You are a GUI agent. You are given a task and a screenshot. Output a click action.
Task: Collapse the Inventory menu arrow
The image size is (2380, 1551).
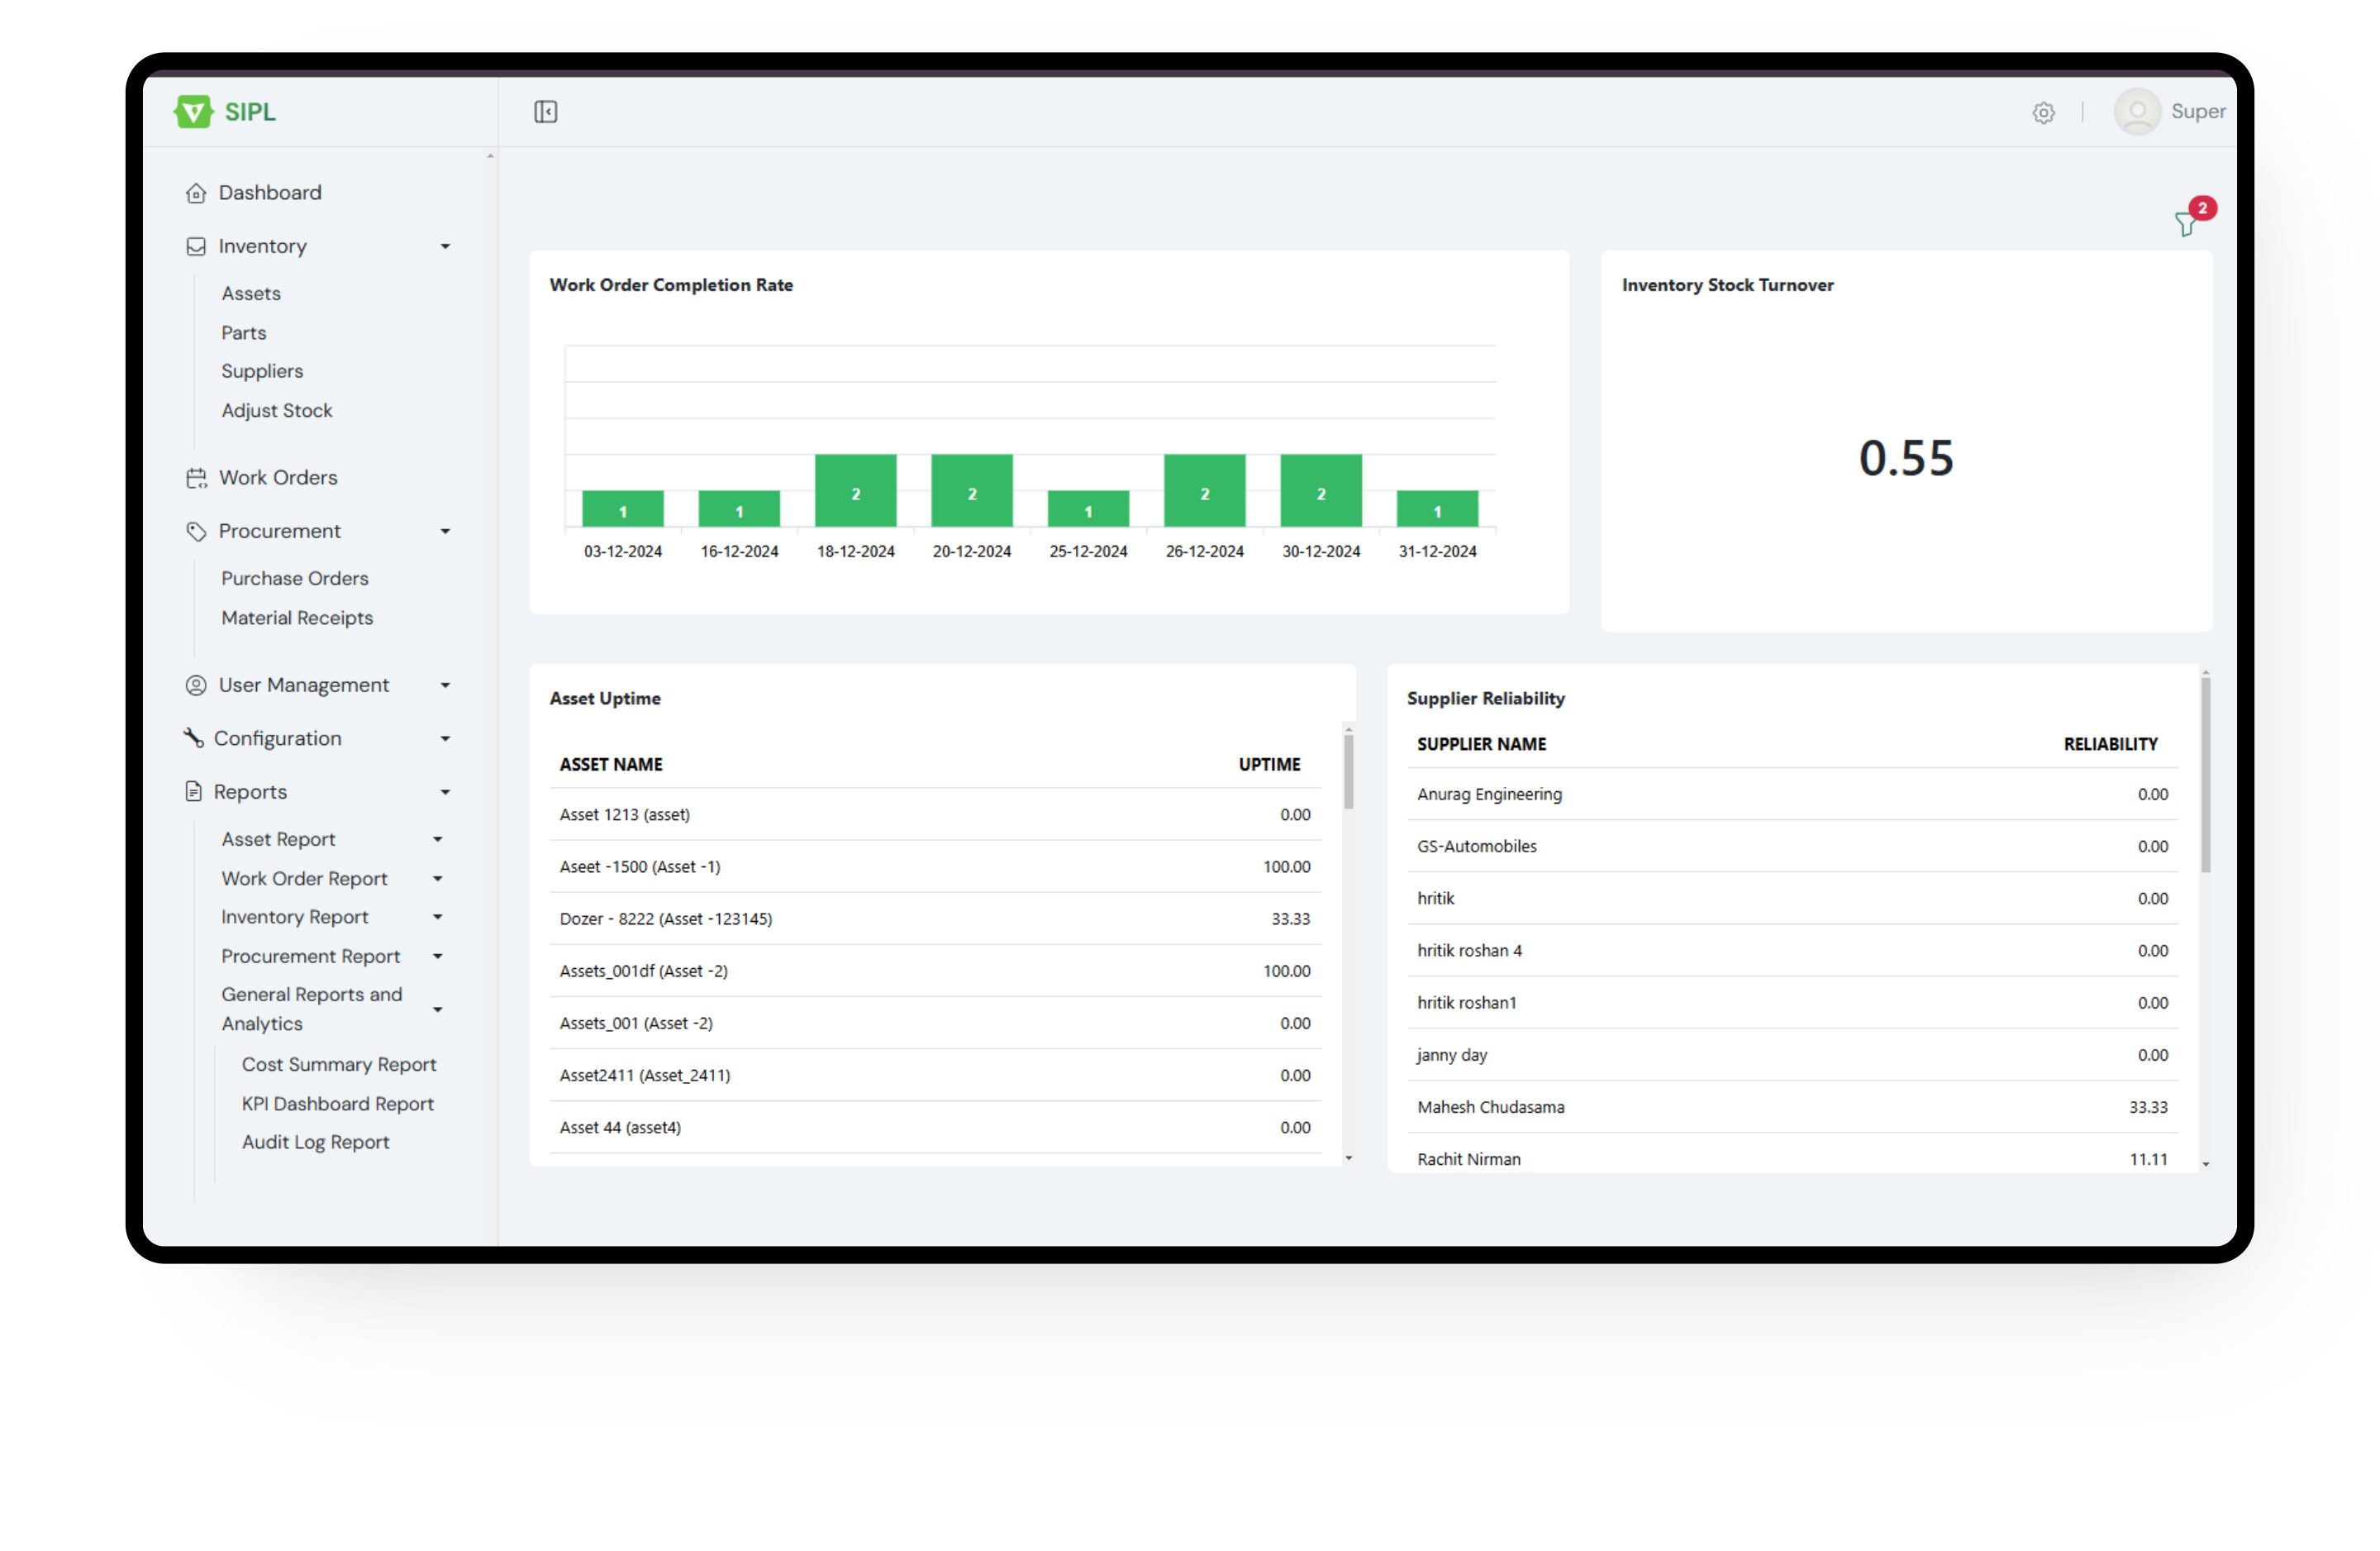pyautogui.click(x=445, y=246)
